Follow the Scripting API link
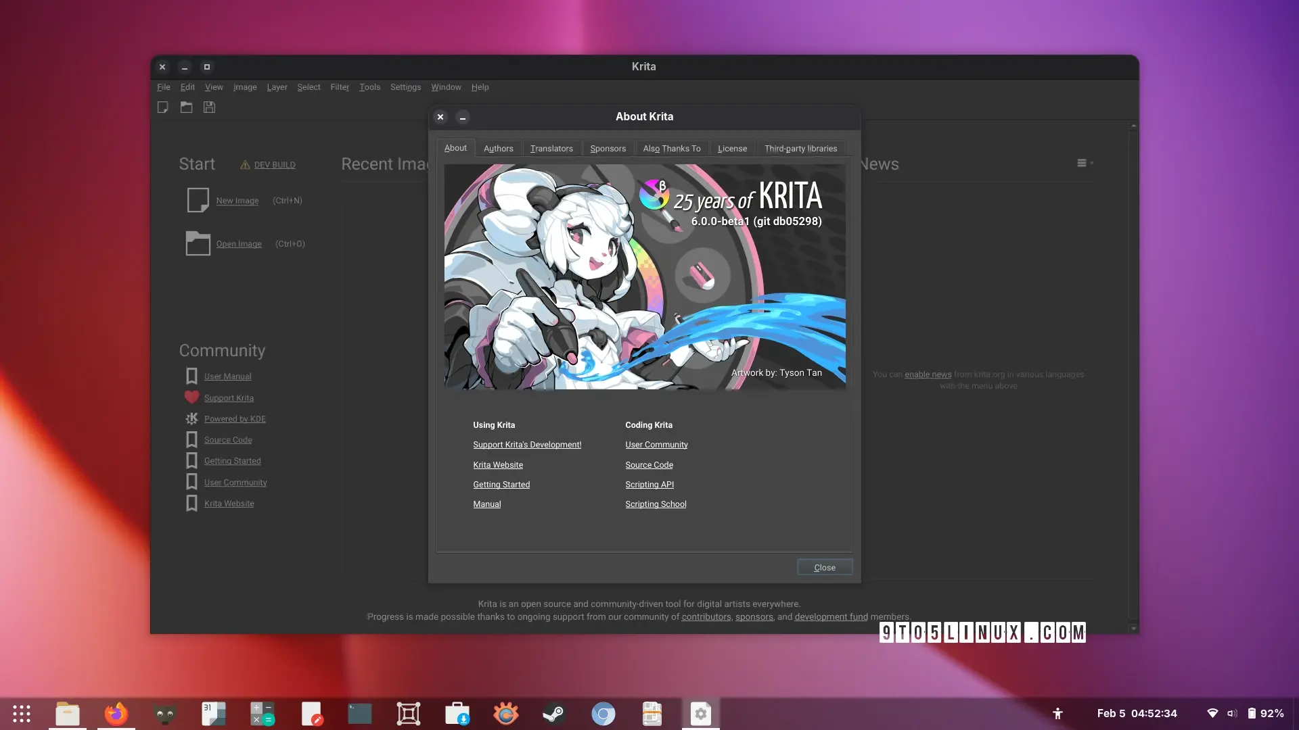The image size is (1299, 730). point(649,485)
